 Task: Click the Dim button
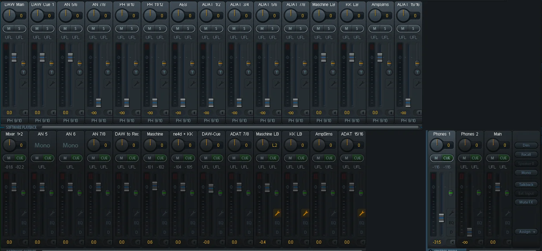point(526,145)
